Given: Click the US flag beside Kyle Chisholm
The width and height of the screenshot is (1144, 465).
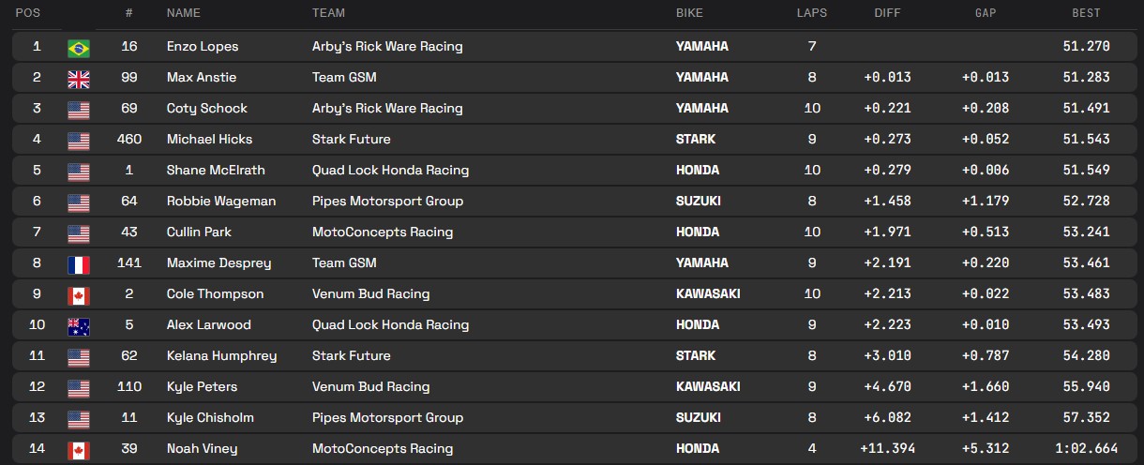Looking at the screenshot, I should 79,418.
